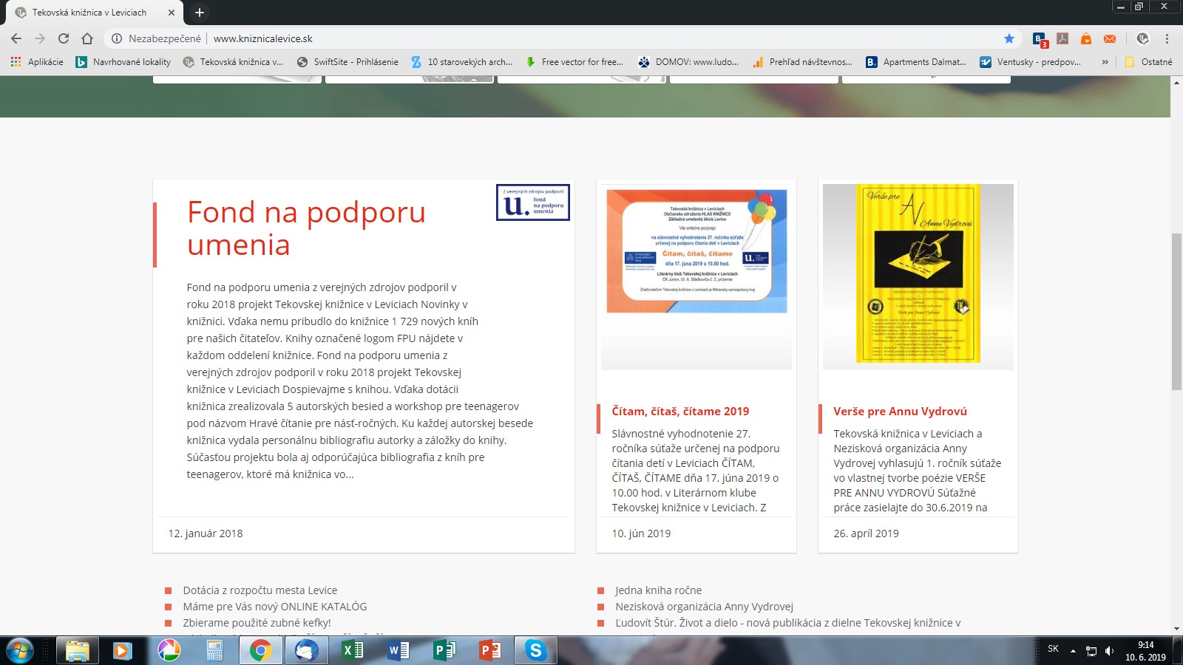The image size is (1183, 665).
Task: Show hidden system tray icons
Action: tap(1073, 651)
